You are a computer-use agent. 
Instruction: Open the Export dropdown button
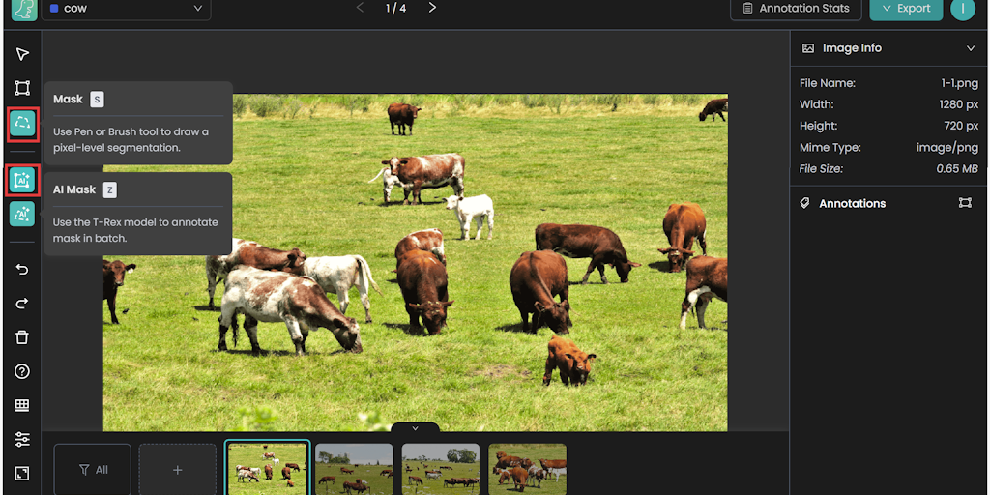click(x=906, y=9)
